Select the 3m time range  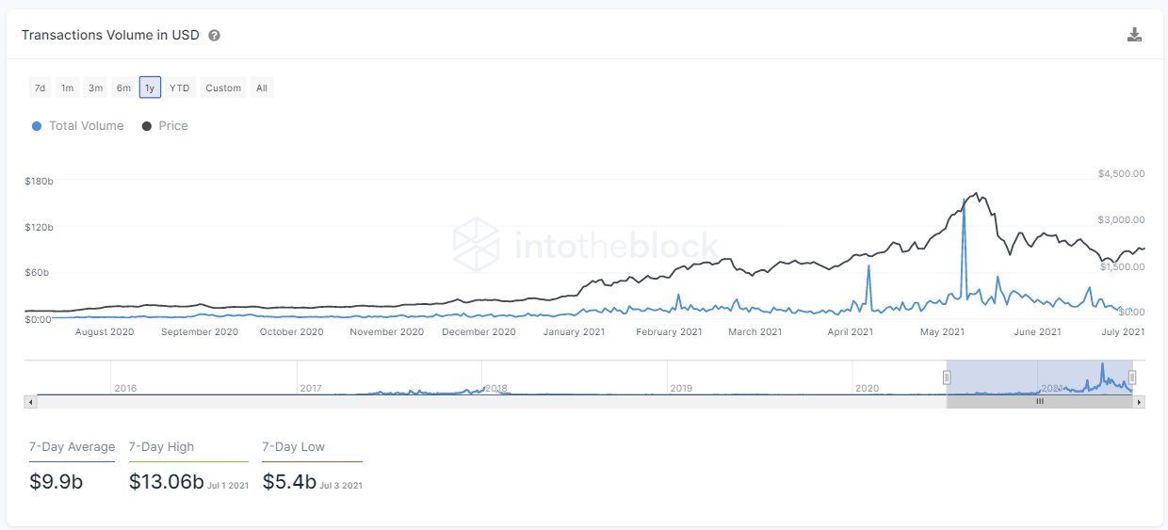tap(95, 88)
